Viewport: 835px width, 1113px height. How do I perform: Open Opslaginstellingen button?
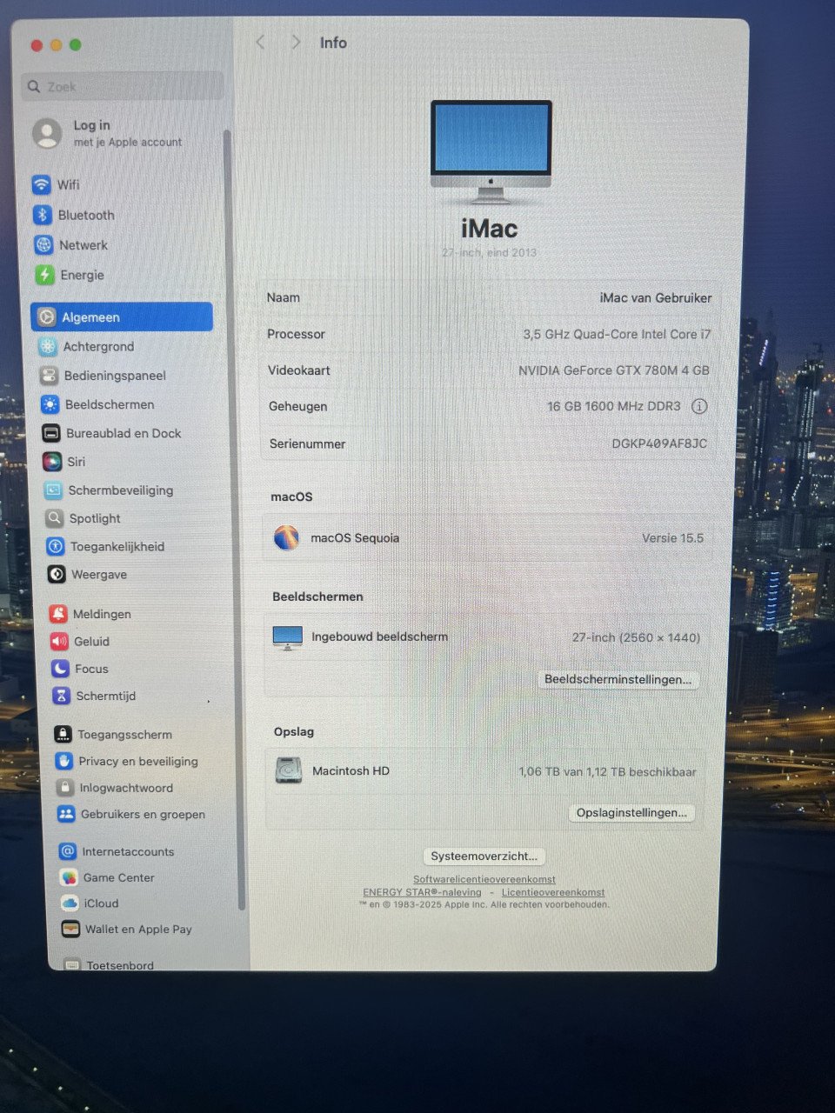click(x=631, y=812)
